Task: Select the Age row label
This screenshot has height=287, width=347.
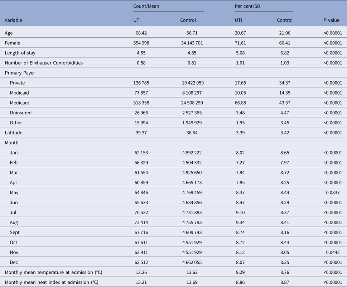Action: point(9,33)
